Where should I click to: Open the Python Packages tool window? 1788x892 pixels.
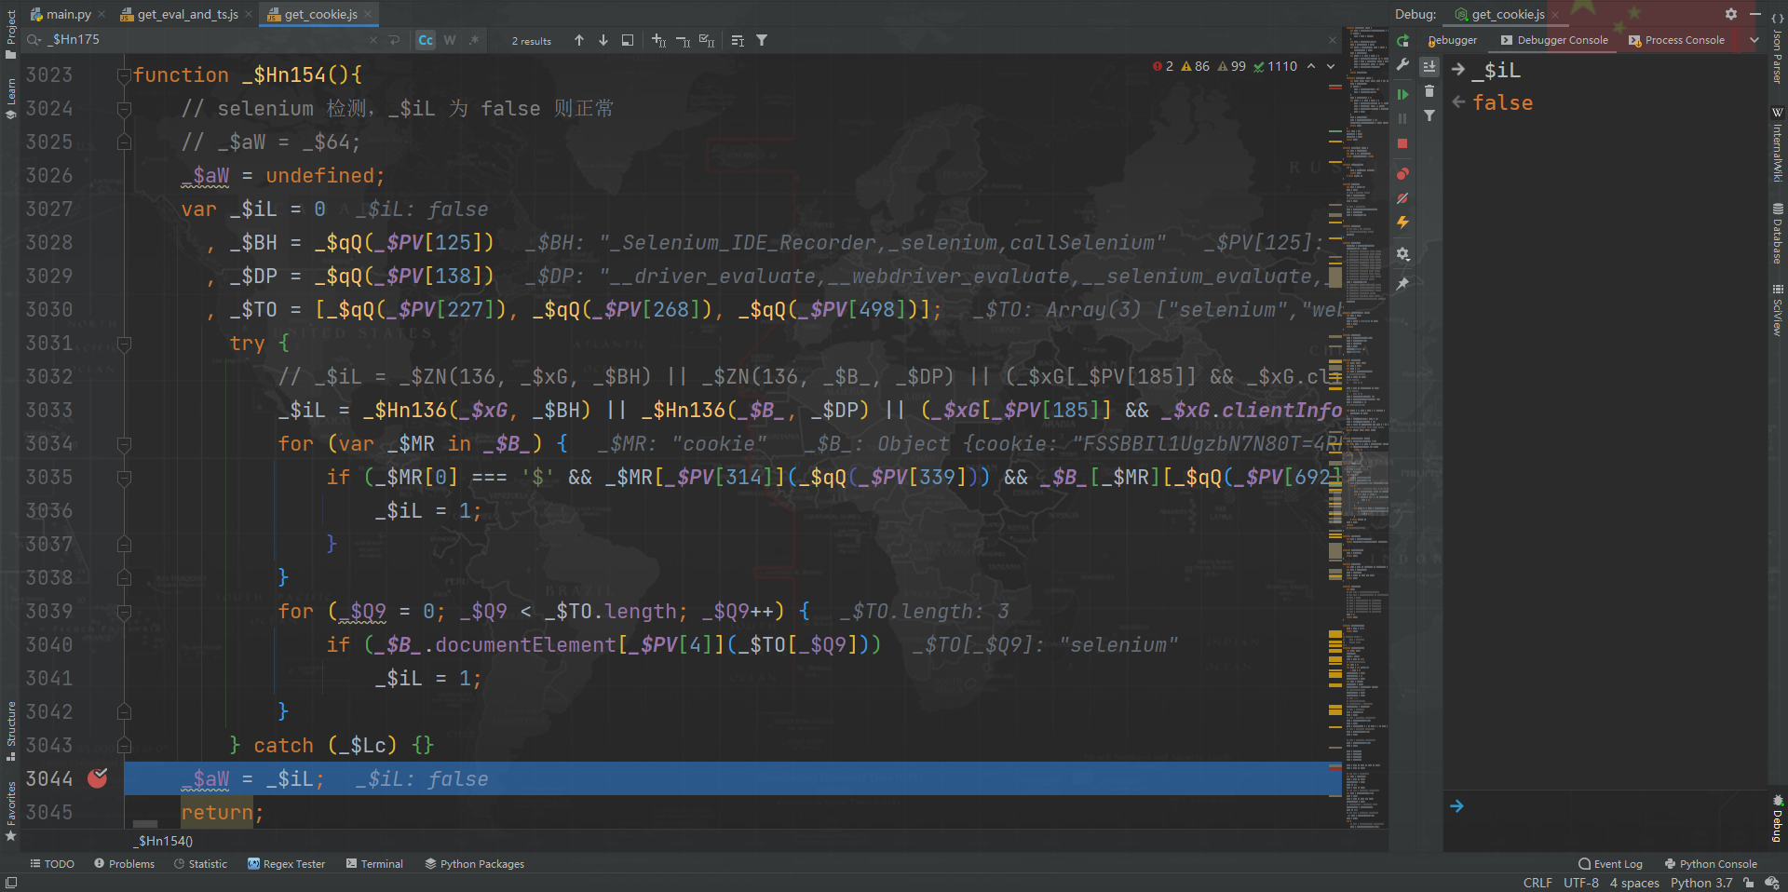pos(475,864)
